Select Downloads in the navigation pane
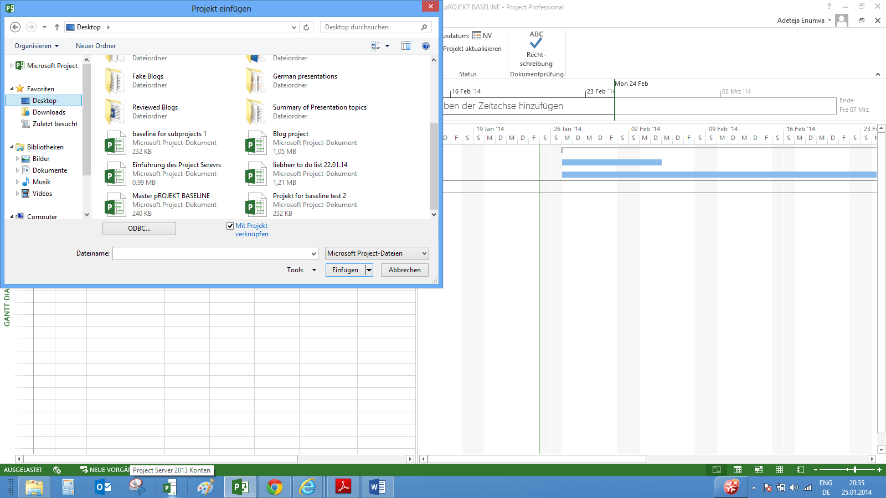The image size is (886, 498). pos(49,112)
